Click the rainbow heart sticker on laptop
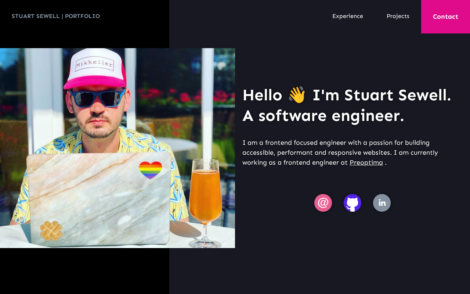Viewport: 470px width, 294px height. pyautogui.click(x=151, y=170)
